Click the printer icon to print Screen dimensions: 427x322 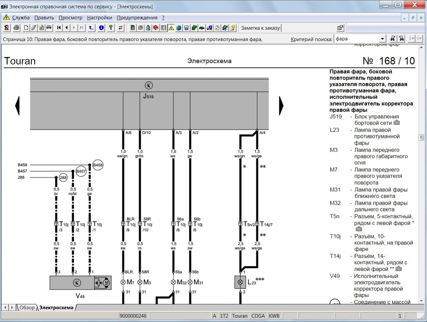tap(16, 28)
